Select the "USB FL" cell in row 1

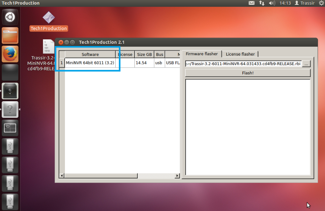pos(172,63)
